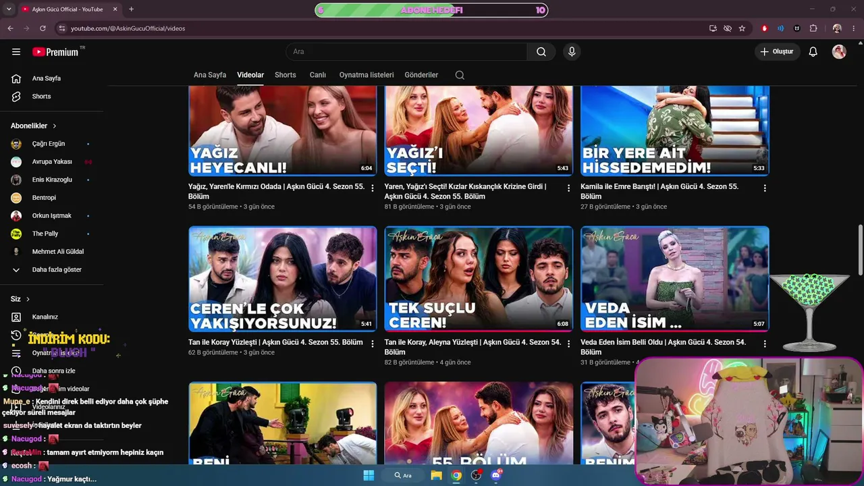Open OBS Studio from taskbar

point(477,475)
